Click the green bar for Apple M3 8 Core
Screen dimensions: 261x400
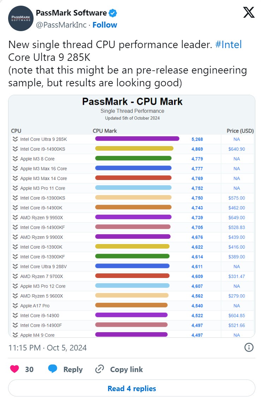tap(133, 158)
